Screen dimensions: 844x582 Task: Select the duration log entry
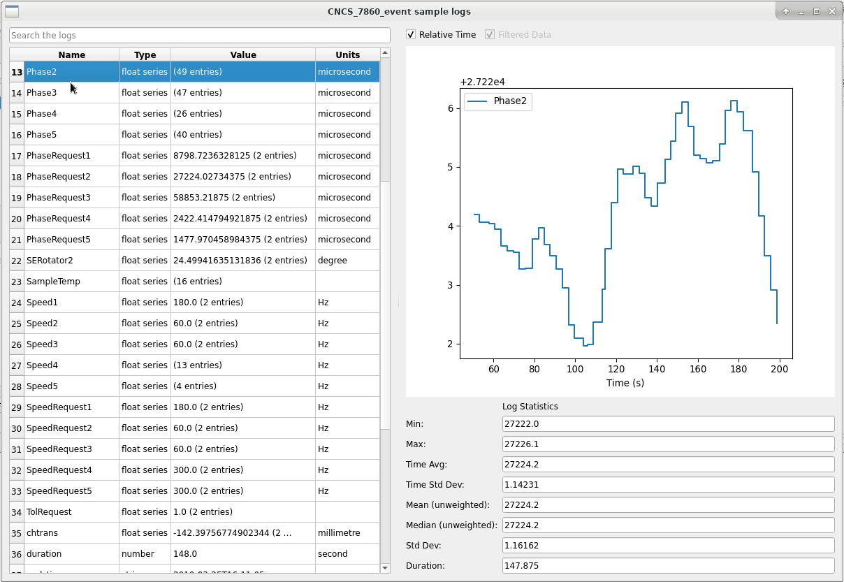point(70,553)
